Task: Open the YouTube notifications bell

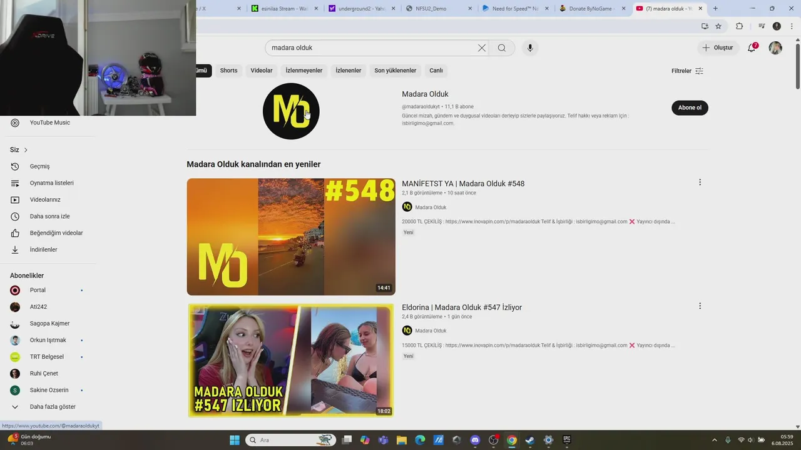Action: click(x=752, y=47)
